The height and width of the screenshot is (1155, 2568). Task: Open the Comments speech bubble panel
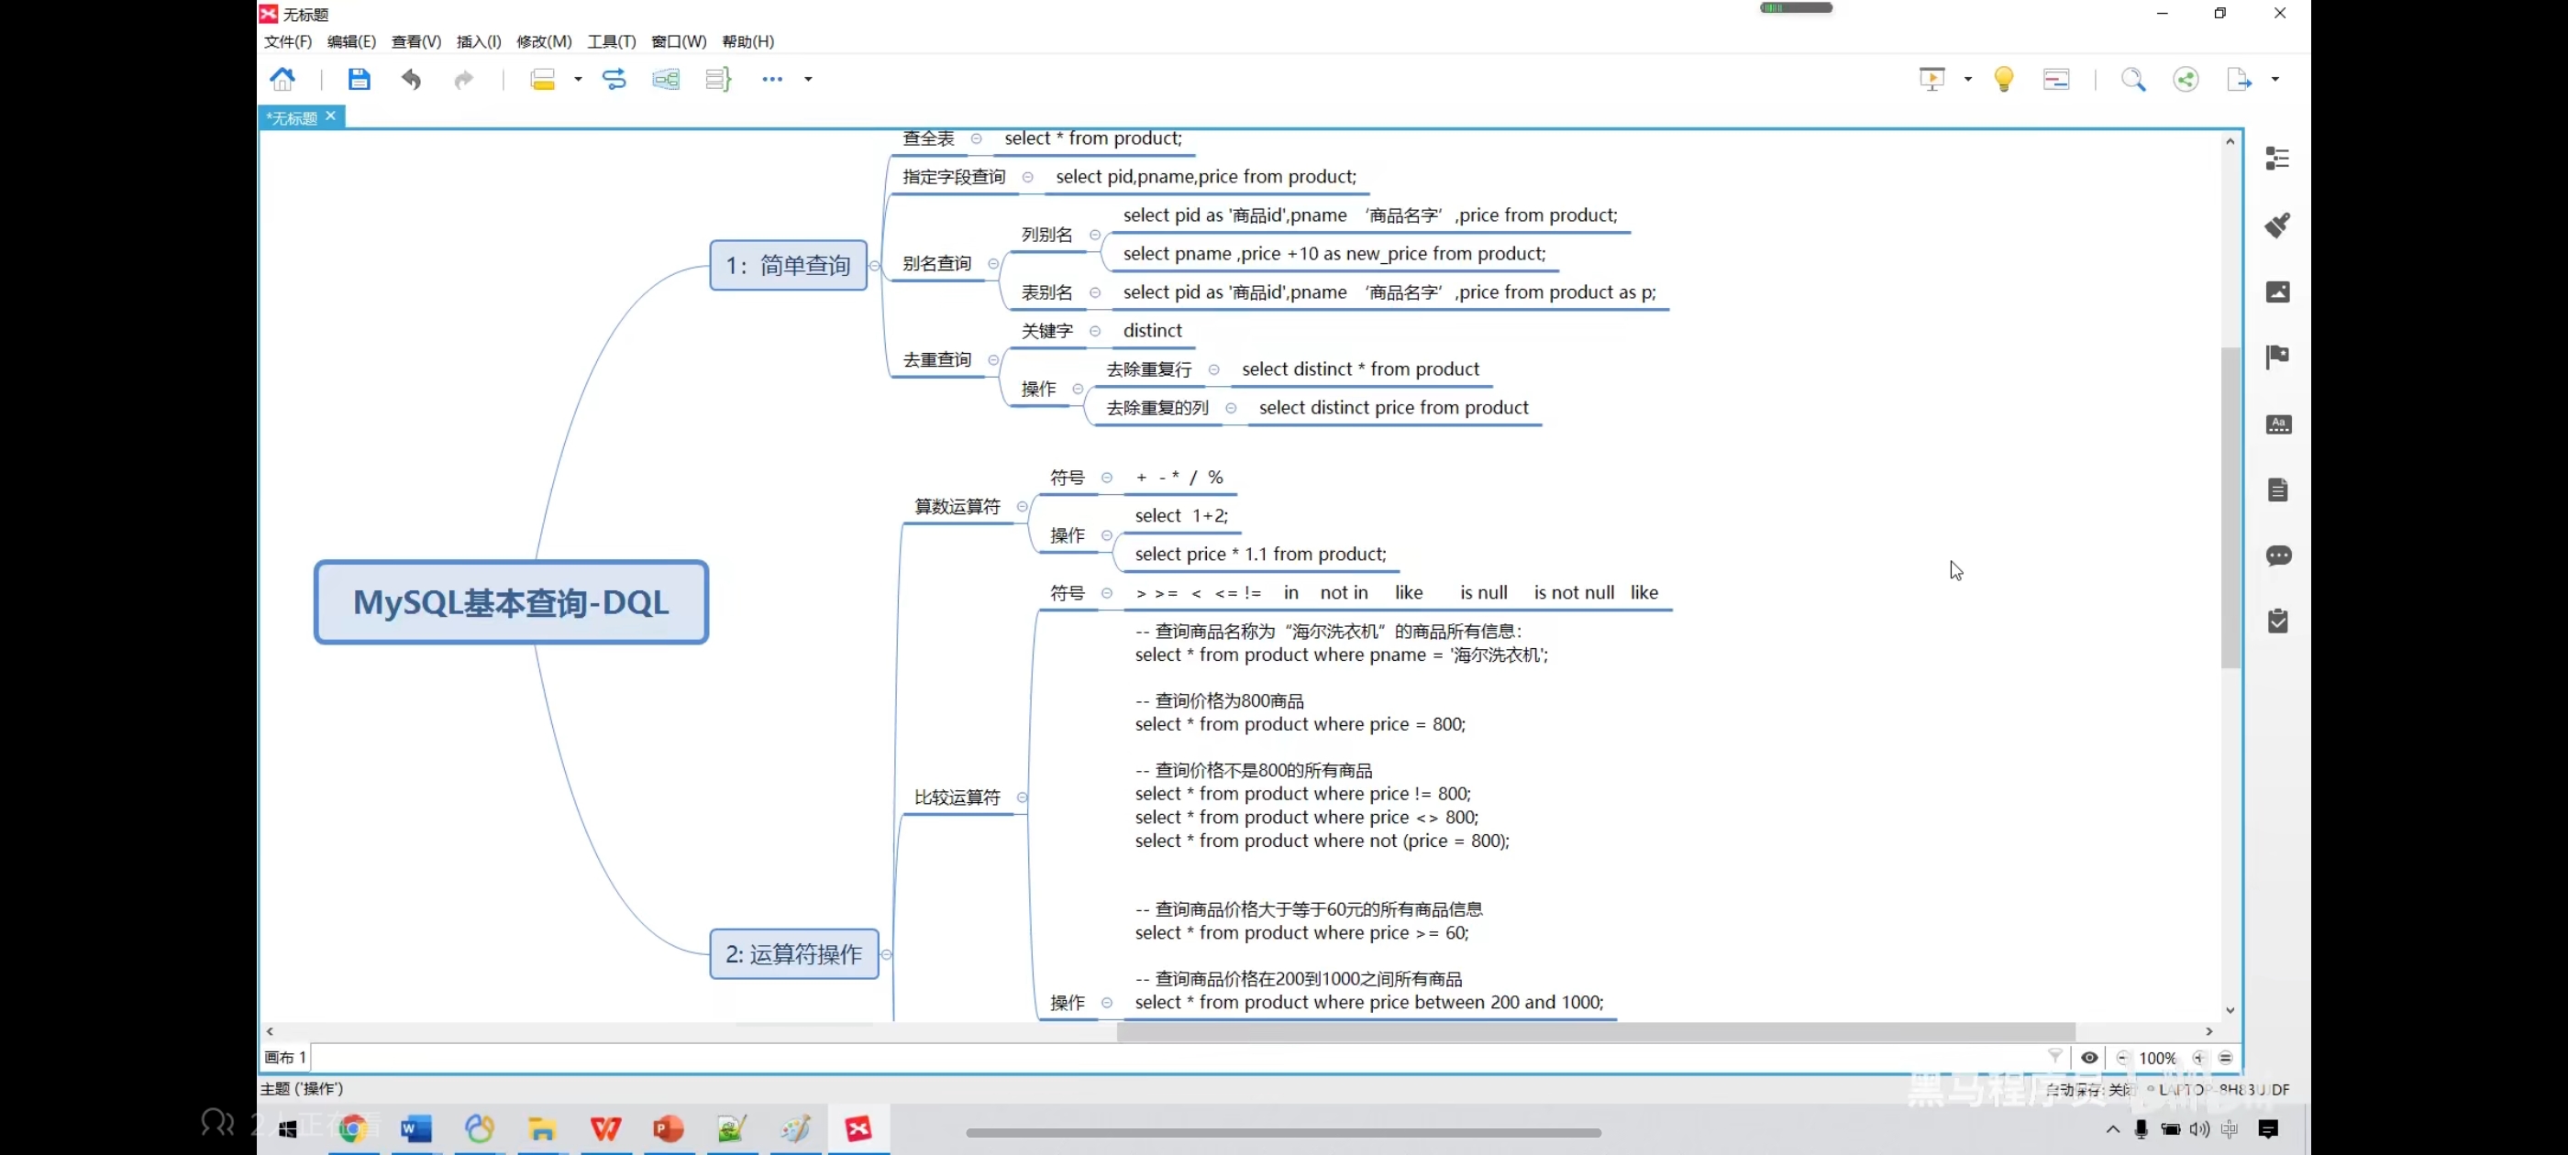click(x=2277, y=555)
